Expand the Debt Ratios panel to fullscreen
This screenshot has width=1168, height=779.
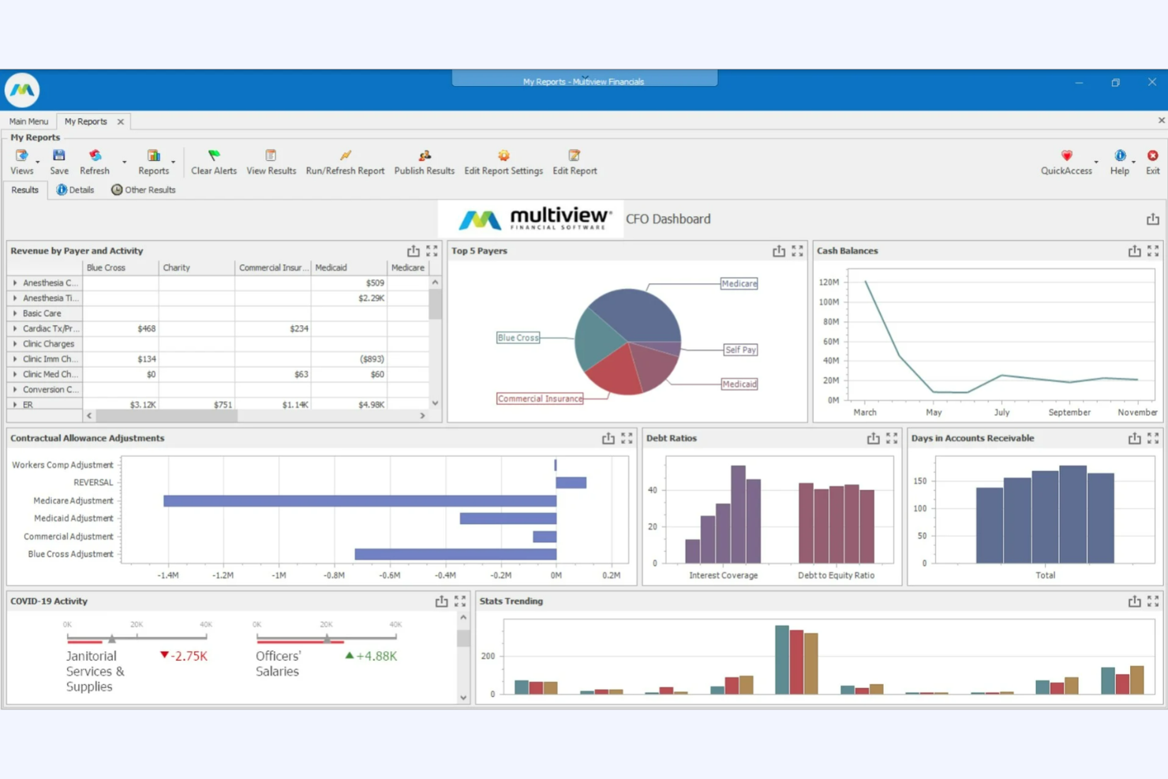click(892, 437)
